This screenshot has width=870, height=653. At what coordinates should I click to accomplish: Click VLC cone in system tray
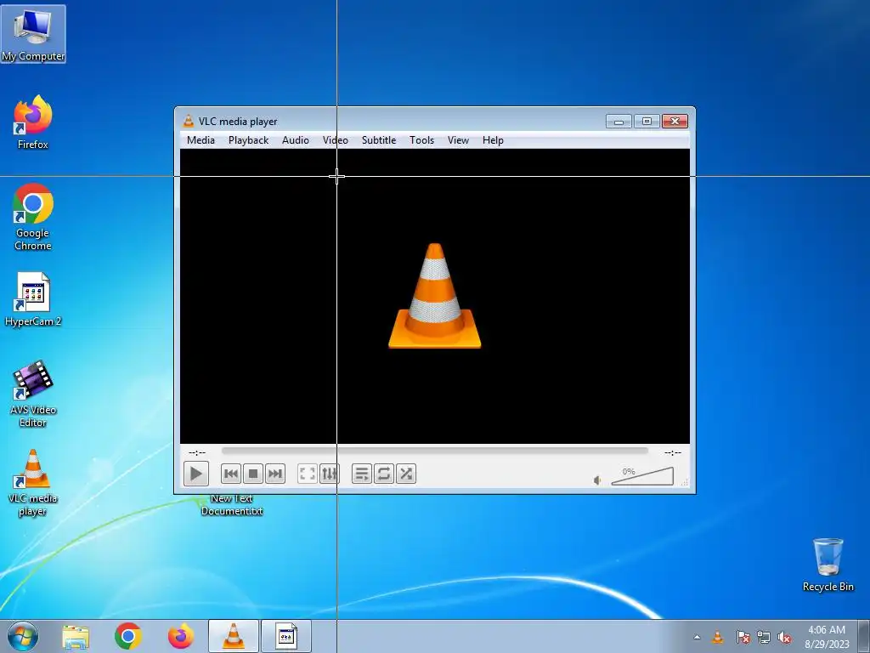[717, 638]
